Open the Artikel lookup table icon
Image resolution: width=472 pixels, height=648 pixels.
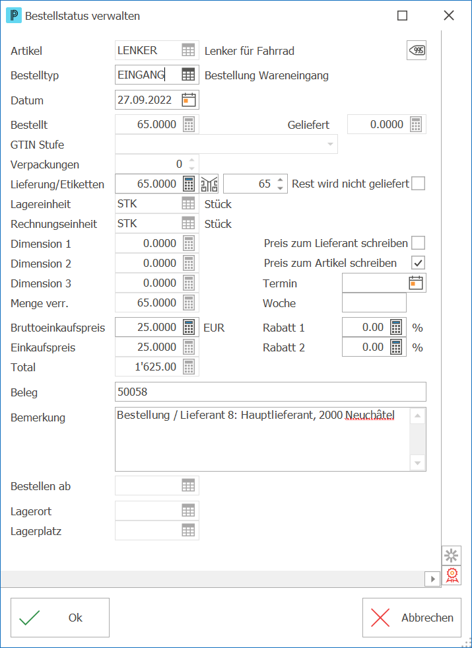tap(188, 50)
